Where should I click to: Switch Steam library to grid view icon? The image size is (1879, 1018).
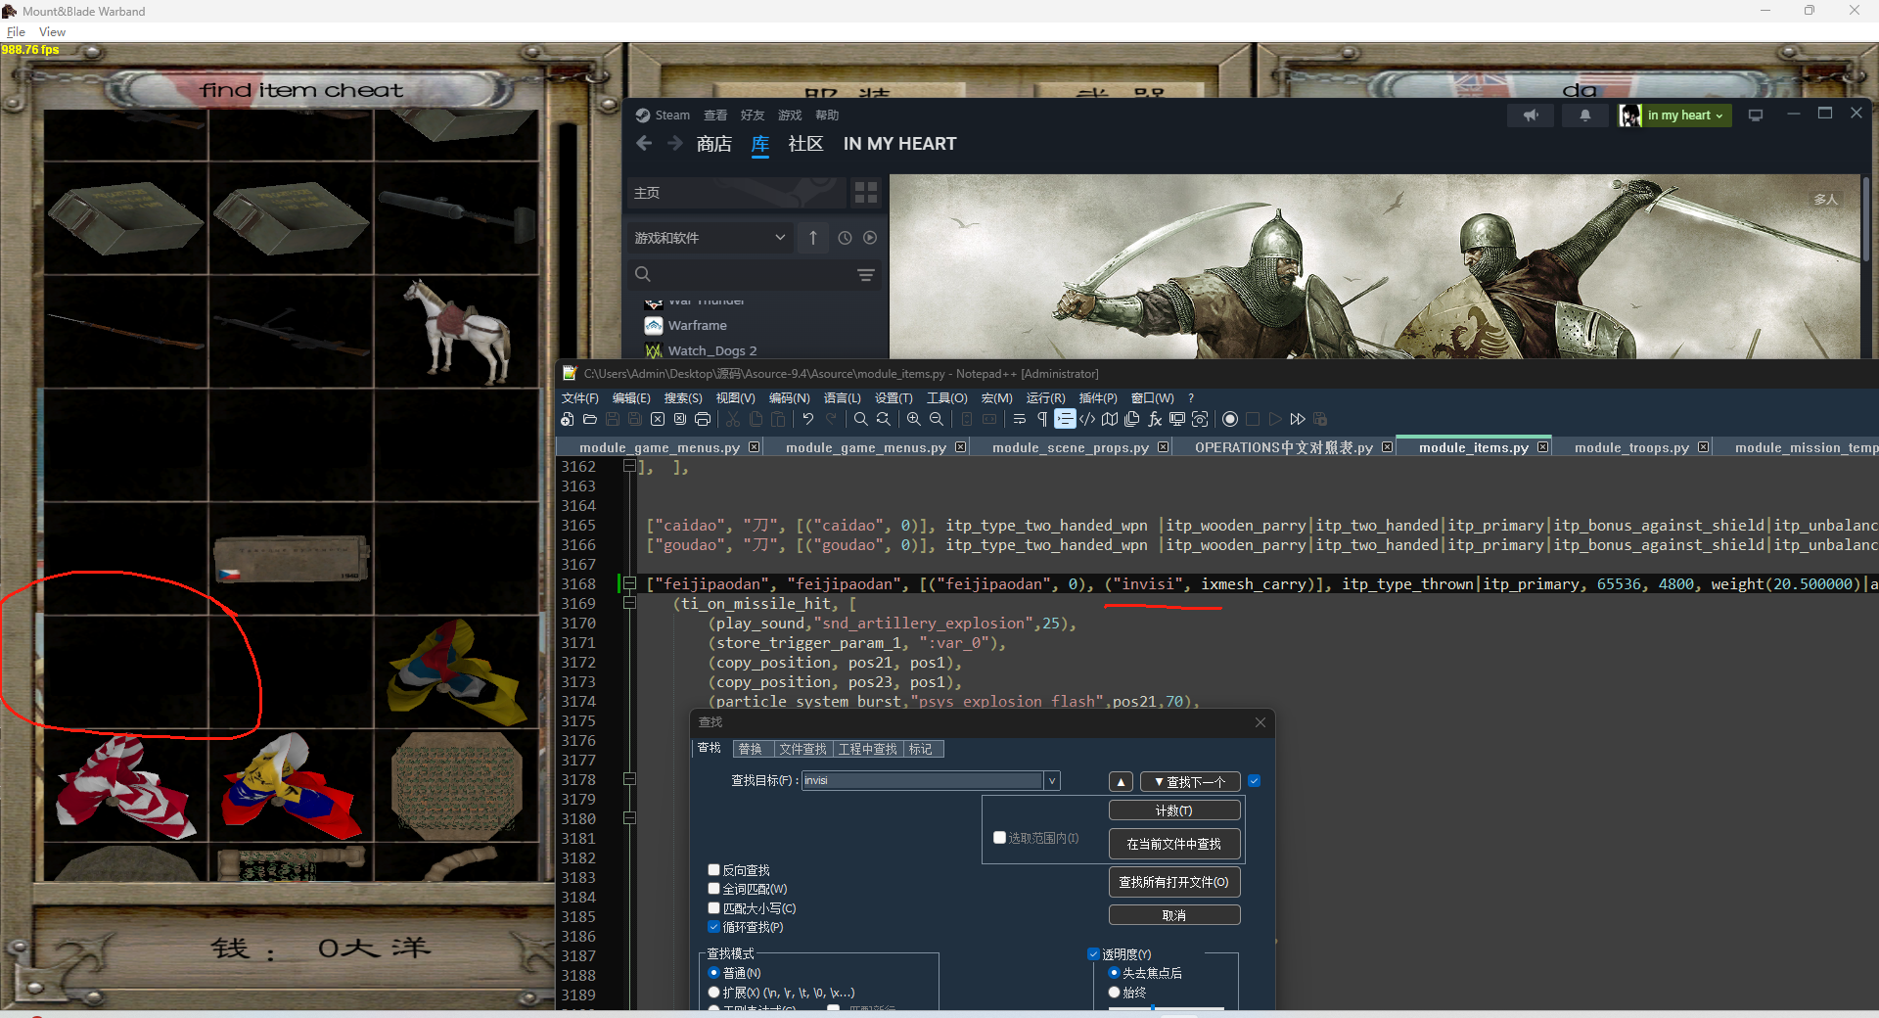866,193
